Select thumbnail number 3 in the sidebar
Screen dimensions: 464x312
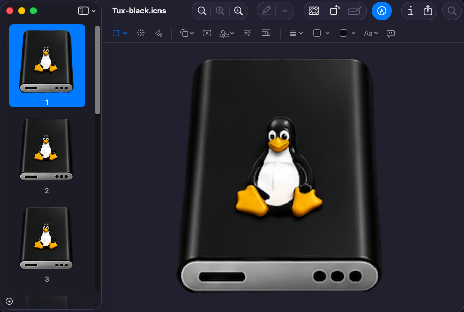click(46, 238)
